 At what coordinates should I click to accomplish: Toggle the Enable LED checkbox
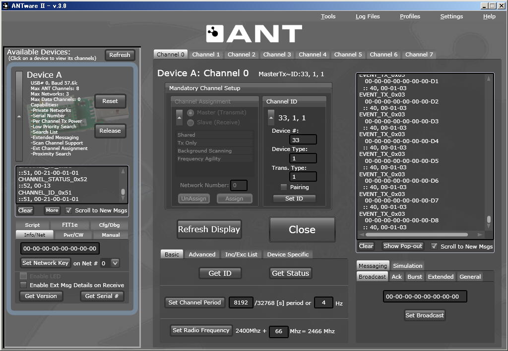(23, 276)
